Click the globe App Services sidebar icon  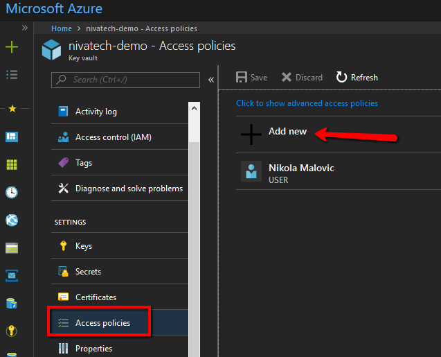(12, 220)
